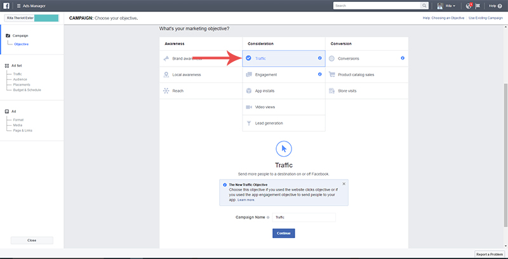Image resolution: width=508 pixels, height=259 pixels.
Task: Click the Close button in sidebar
Action: (32, 241)
